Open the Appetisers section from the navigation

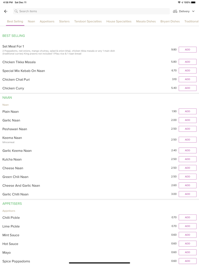[x=47, y=21]
